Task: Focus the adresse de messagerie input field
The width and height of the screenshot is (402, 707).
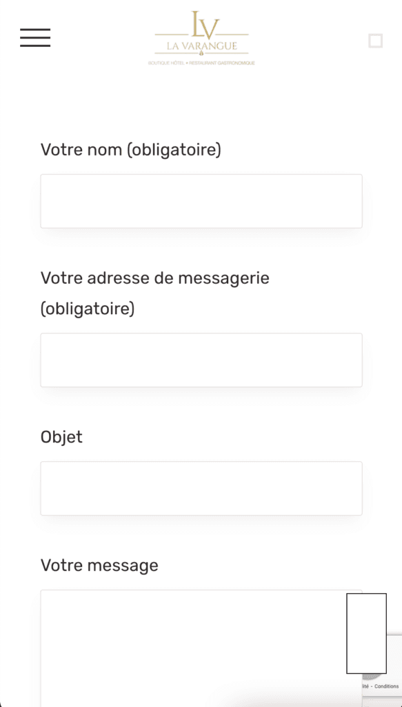Action: [201, 360]
